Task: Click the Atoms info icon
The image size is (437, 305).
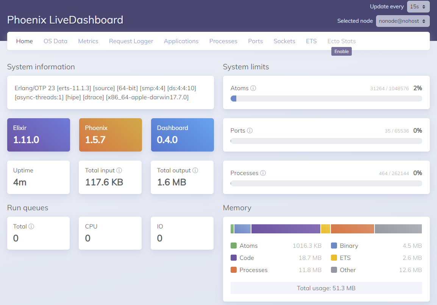Action: 253,88
